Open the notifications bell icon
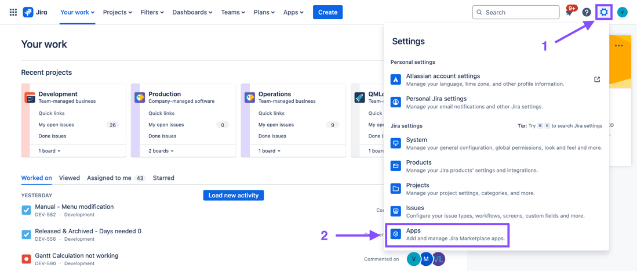637x271 pixels. (569, 13)
